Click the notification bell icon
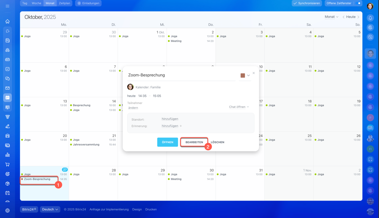379x218 pixels. point(370,18)
